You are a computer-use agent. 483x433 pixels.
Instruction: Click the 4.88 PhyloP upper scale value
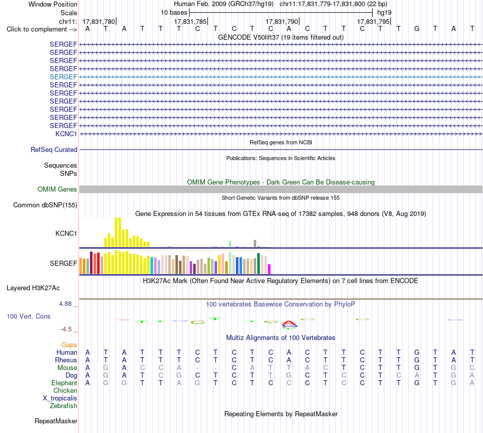(x=65, y=304)
